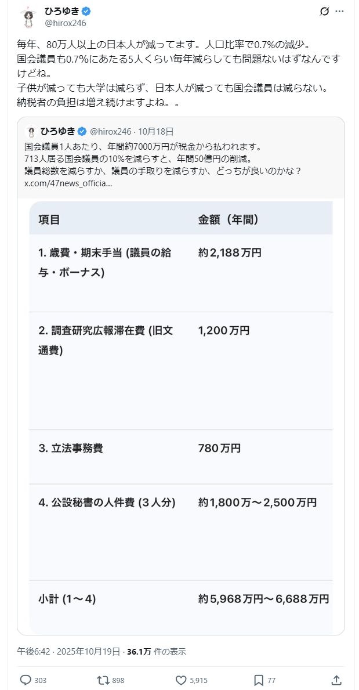359x690 pixels.
Task: Click the small avatar in the quoted post
Action: pyautogui.click(x=31, y=131)
